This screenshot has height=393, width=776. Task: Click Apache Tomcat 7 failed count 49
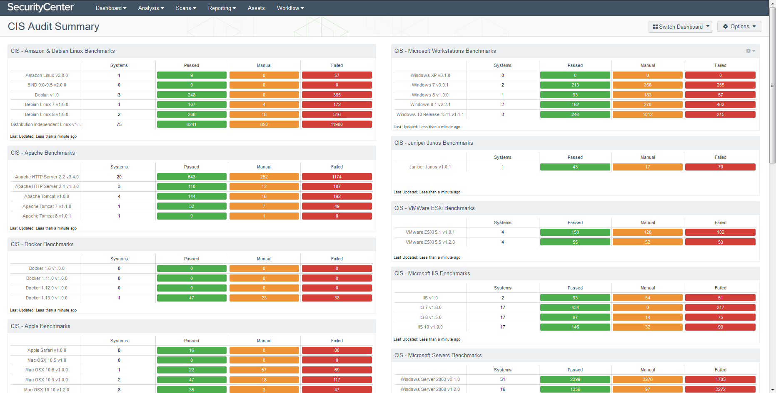point(337,206)
